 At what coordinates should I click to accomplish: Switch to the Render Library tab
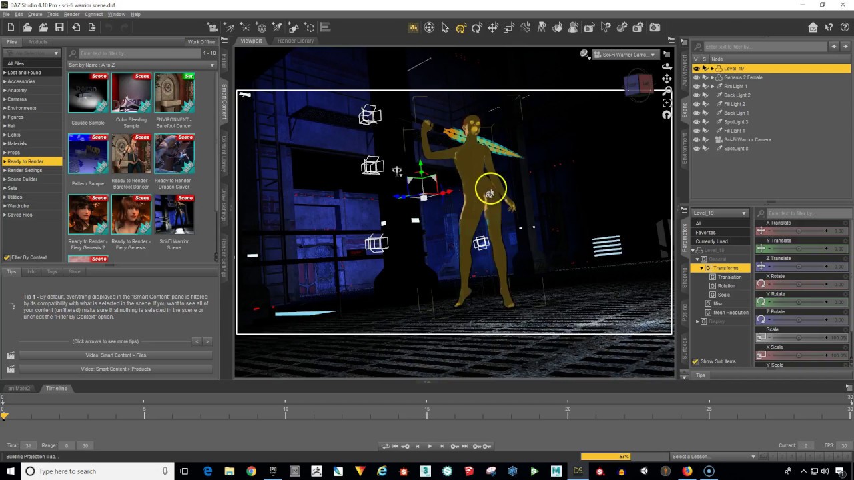tap(296, 41)
